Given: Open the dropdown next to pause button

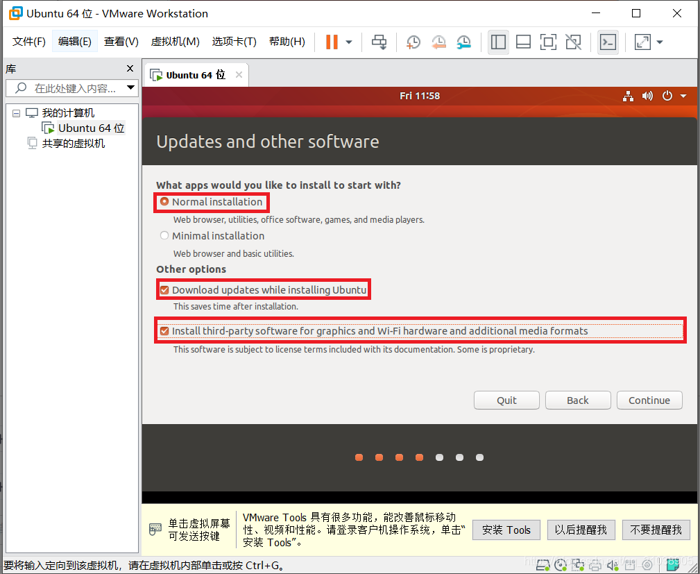Looking at the screenshot, I should pyautogui.click(x=349, y=42).
